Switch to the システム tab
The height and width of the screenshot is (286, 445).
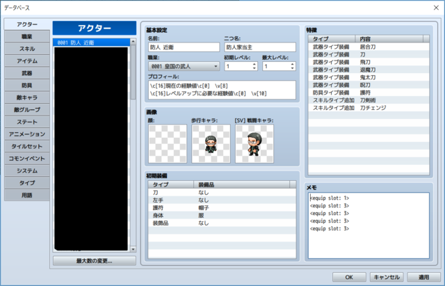[27, 170]
